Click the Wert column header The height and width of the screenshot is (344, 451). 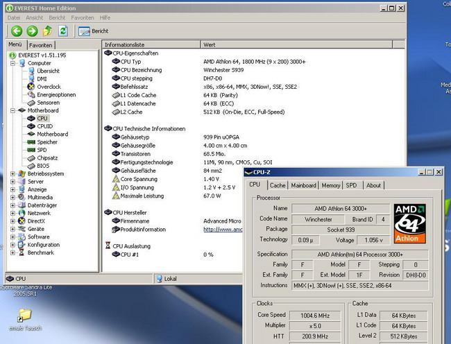296,44
